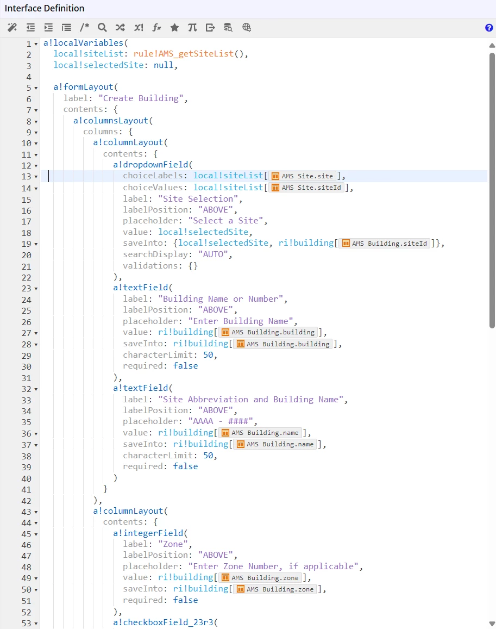
Task: Click the indented-list icon beside the indent icon
Action: 67,27
